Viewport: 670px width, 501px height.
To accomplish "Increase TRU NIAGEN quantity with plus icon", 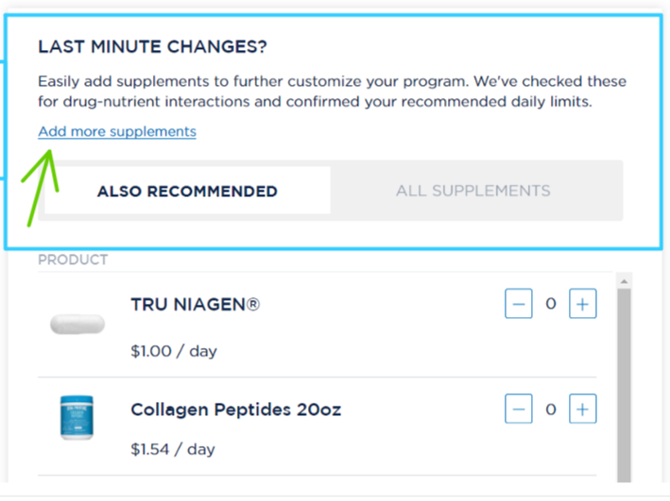I will click(x=582, y=304).
